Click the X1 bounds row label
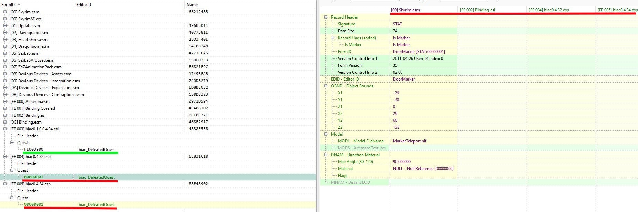Viewport: 638px width, 212px height. 340,93
